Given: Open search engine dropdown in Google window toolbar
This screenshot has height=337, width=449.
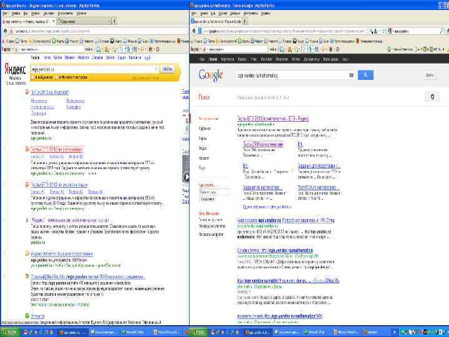Looking at the screenshot, I should [x=390, y=31].
